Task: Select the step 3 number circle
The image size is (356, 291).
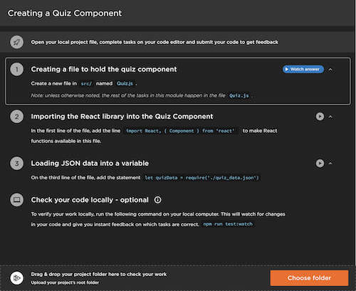Action: [x=16, y=163]
